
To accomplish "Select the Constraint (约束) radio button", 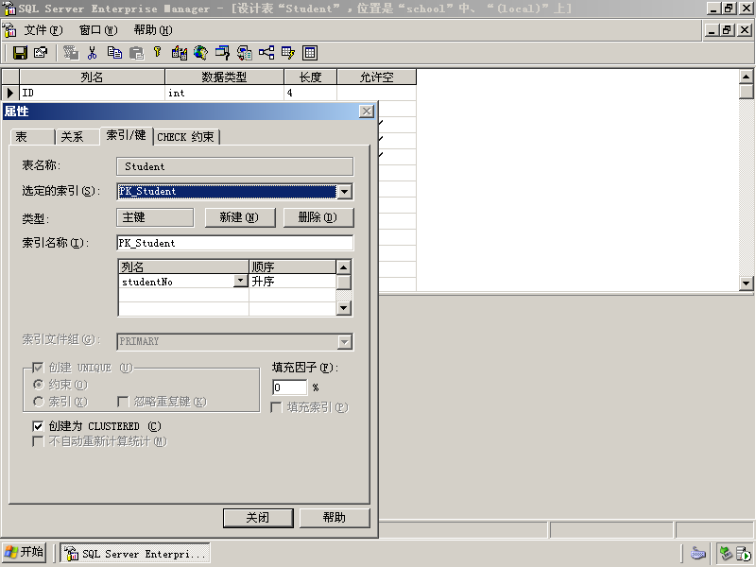I will point(39,385).
